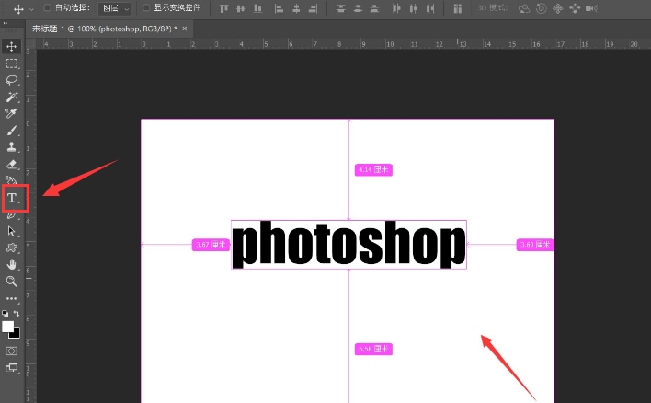Choose the Lasso tool
651x403 pixels.
(12, 80)
